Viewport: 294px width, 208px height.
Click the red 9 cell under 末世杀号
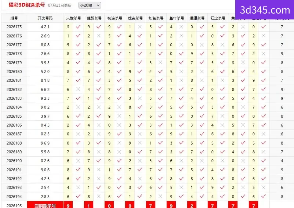click(x=68, y=205)
